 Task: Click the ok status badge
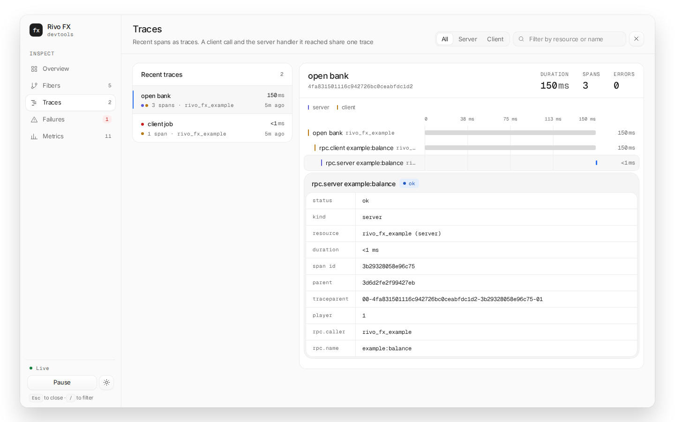point(409,184)
